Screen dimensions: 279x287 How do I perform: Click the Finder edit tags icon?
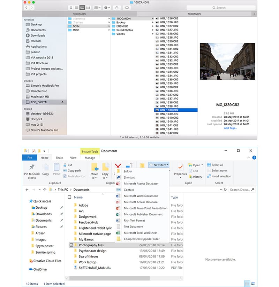point(127,8)
